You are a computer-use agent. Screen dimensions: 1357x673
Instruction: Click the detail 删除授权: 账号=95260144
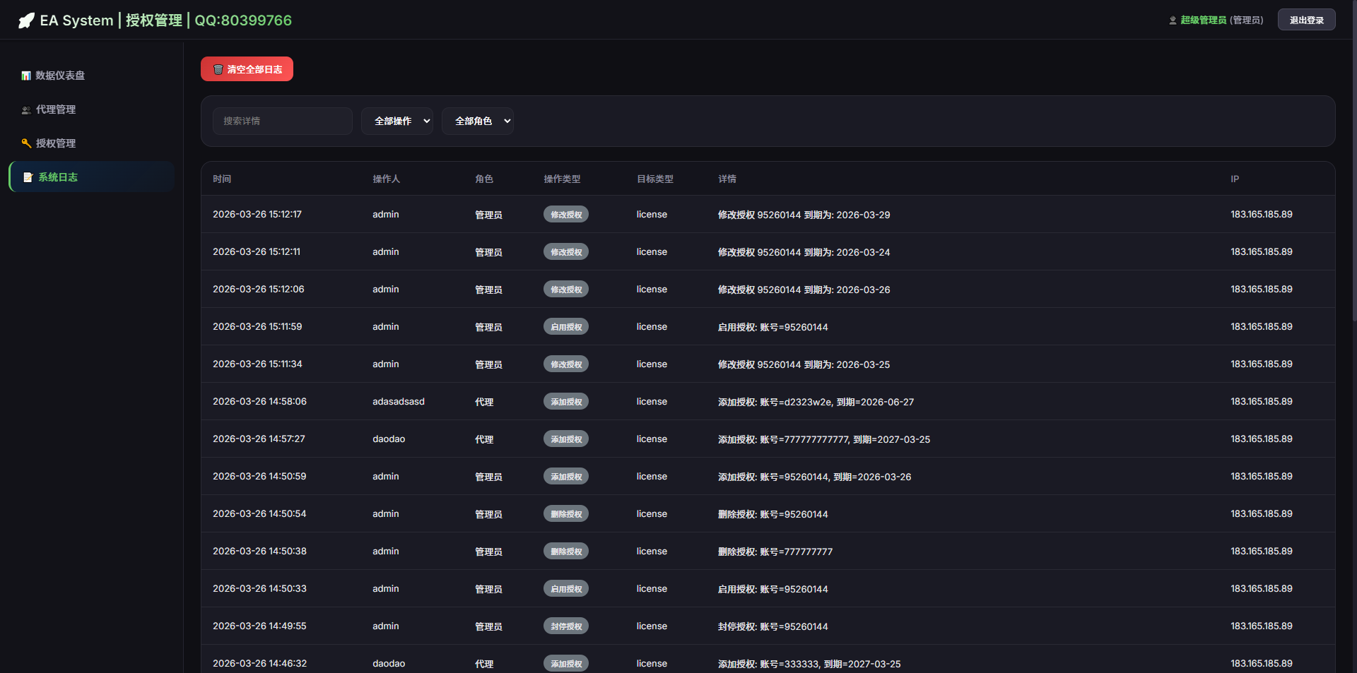[x=773, y=514]
